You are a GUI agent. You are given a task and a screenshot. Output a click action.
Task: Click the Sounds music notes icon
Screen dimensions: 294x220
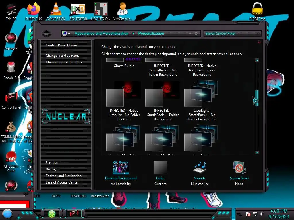pyautogui.click(x=200, y=167)
